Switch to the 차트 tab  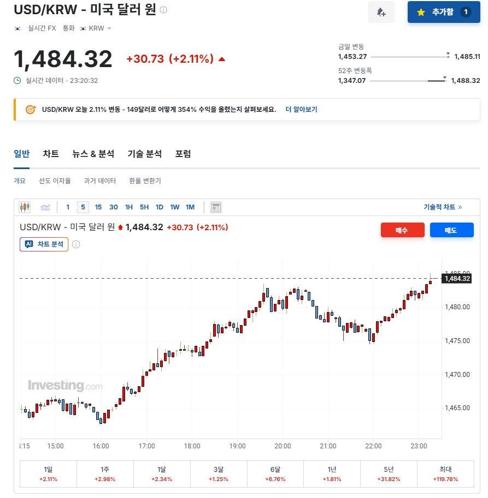coord(51,154)
